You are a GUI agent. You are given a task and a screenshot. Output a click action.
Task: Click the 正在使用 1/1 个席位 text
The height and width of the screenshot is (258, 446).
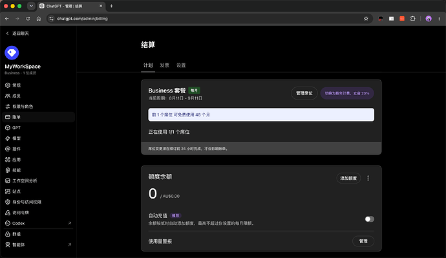[169, 132]
